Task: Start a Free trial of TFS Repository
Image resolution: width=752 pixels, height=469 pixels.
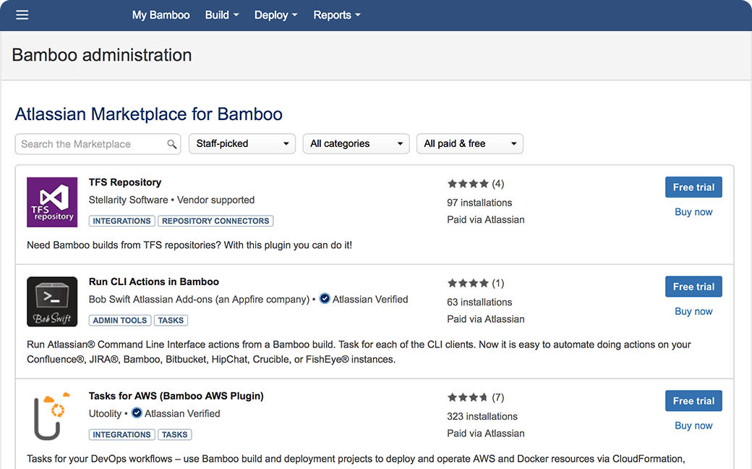Action: point(693,187)
